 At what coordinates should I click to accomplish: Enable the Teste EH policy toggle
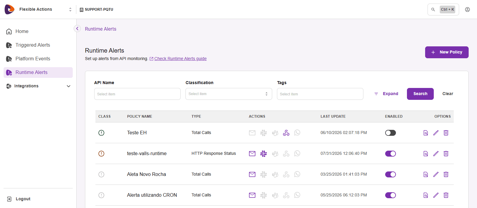click(x=391, y=133)
